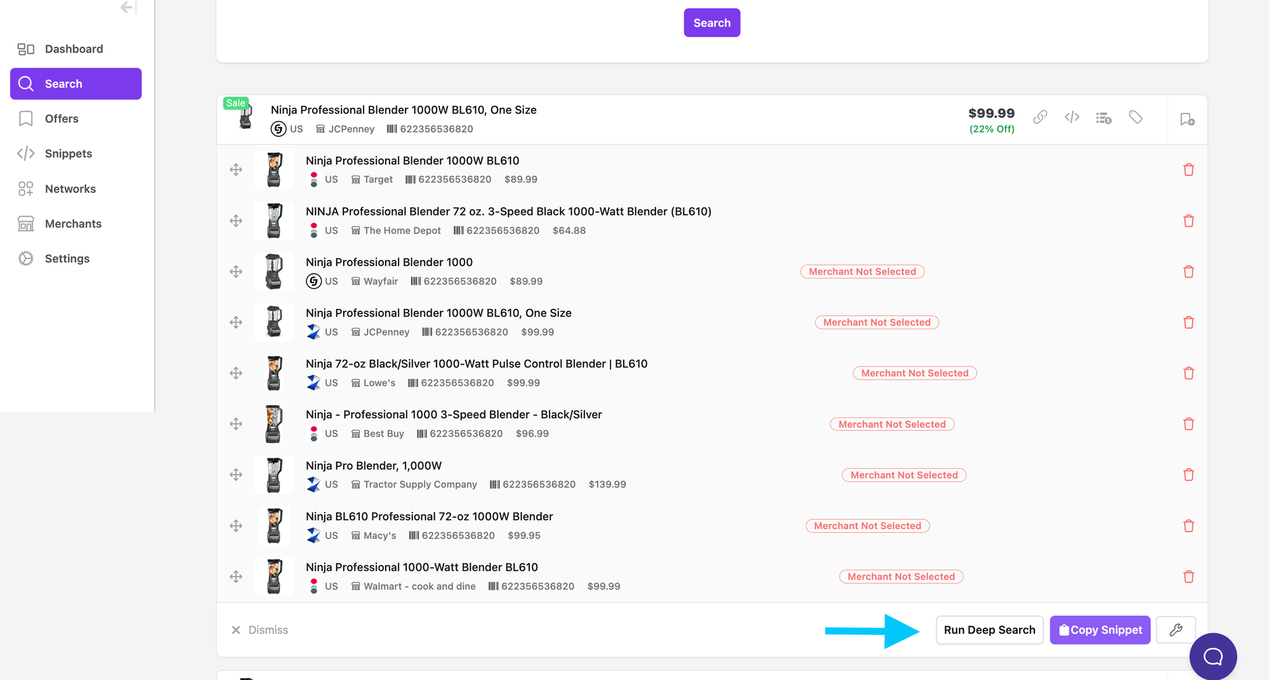Click the tag icon in header row
1269x680 pixels.
pos(1136,117)
